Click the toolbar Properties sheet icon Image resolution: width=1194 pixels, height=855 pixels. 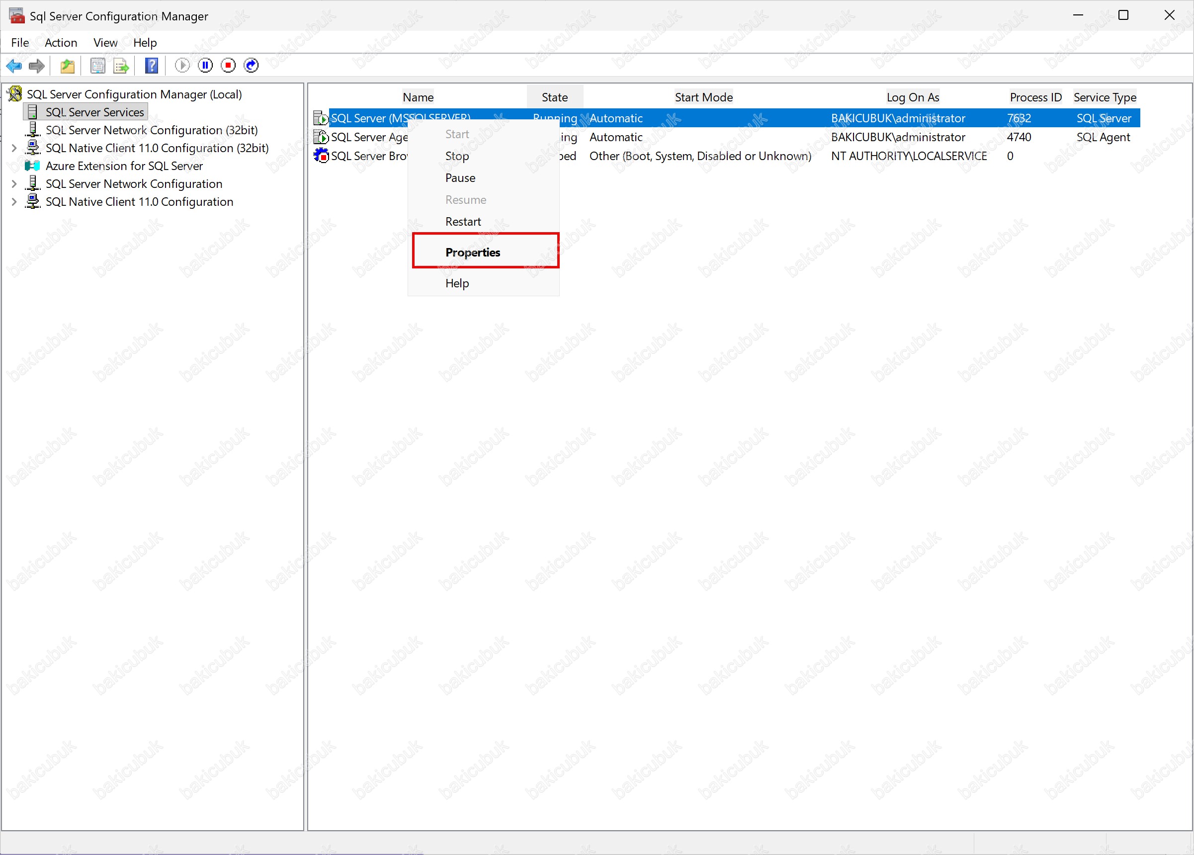(98, 66)
